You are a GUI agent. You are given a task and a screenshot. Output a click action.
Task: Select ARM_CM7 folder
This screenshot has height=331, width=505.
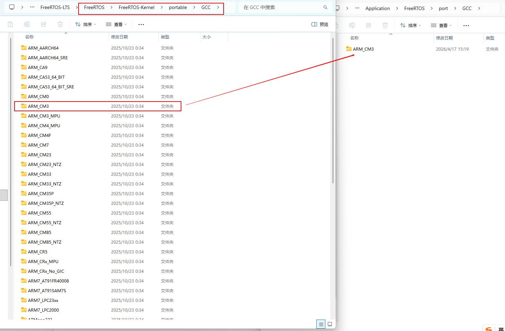coord(38,145)
